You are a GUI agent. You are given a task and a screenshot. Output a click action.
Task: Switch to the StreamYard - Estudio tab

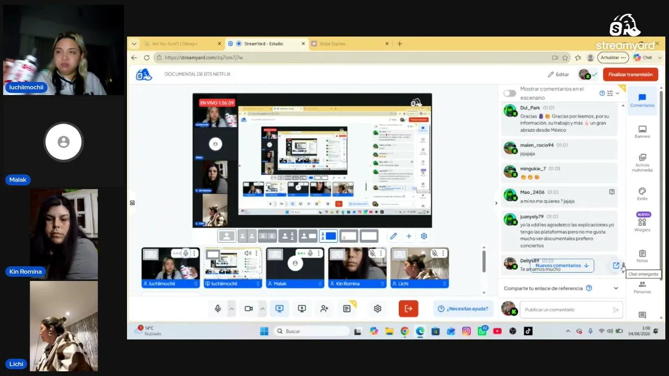tap(267, 44)
